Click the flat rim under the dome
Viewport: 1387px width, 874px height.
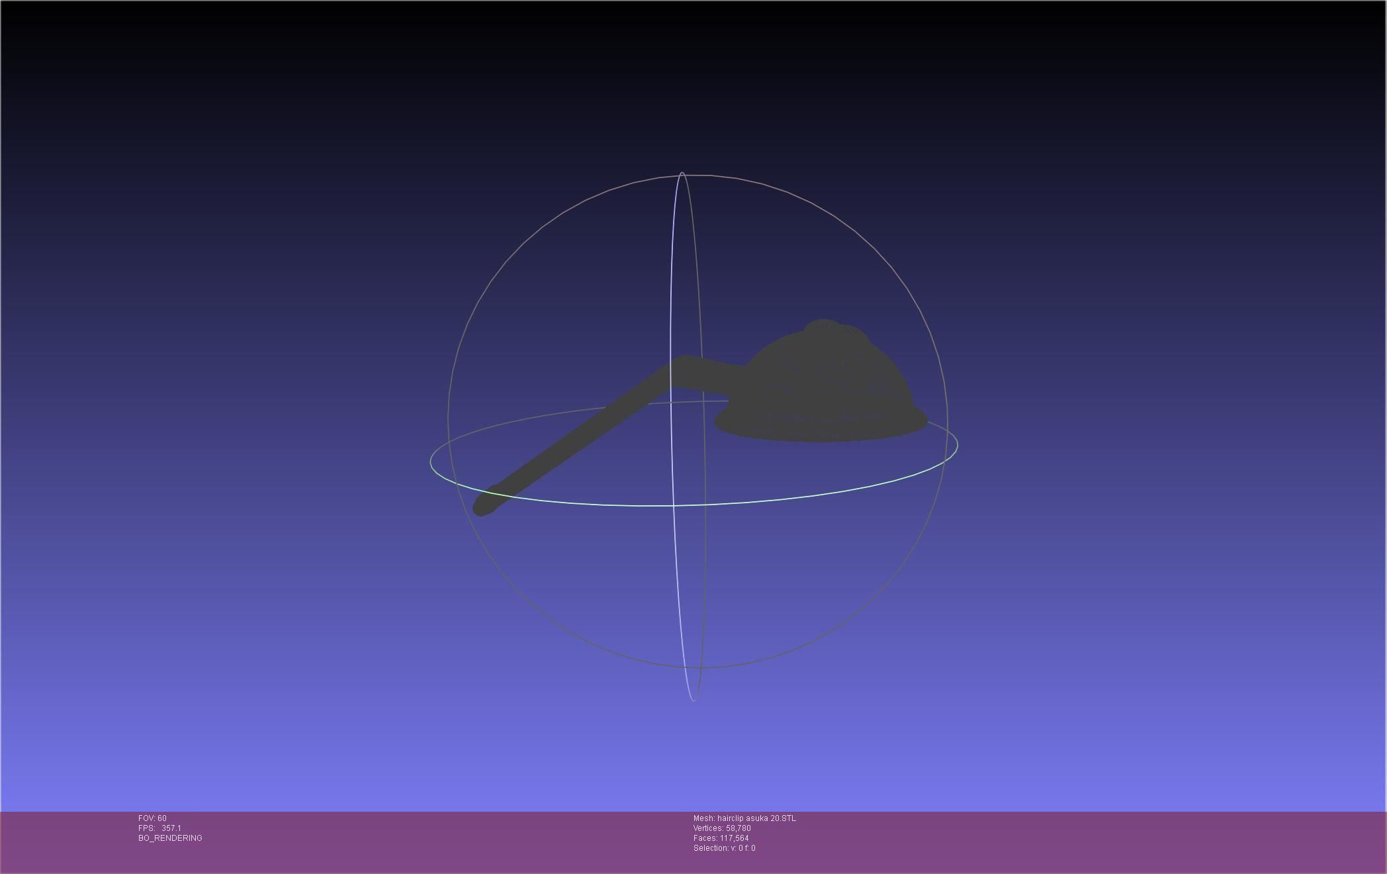821,429
